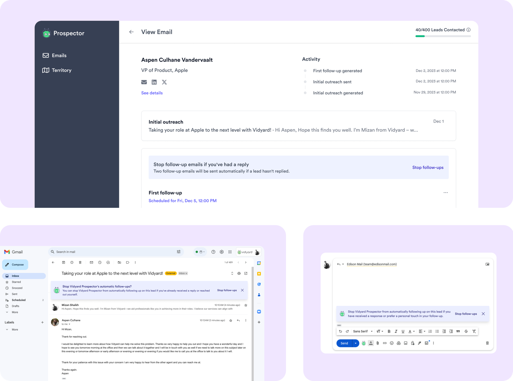Star the Mizan Shaikh message
This screenshot has width=513, height=381.
coord(246,305)
